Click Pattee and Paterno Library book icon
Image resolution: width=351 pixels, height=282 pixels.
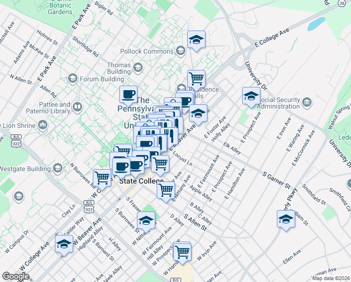[77, 108]
